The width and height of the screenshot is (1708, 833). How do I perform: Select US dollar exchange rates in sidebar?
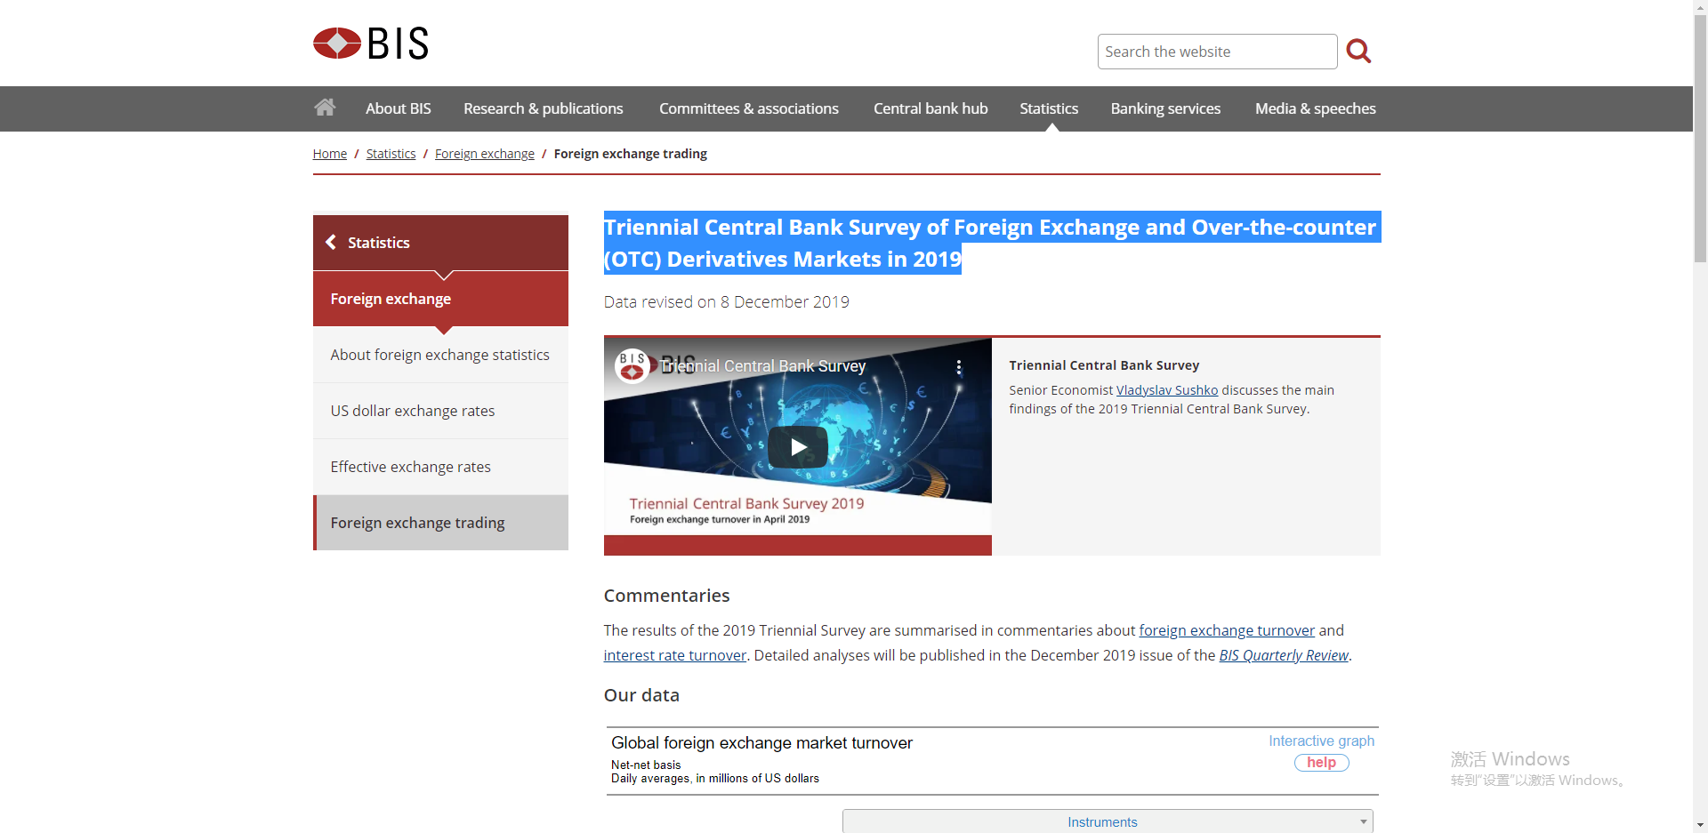412,411
